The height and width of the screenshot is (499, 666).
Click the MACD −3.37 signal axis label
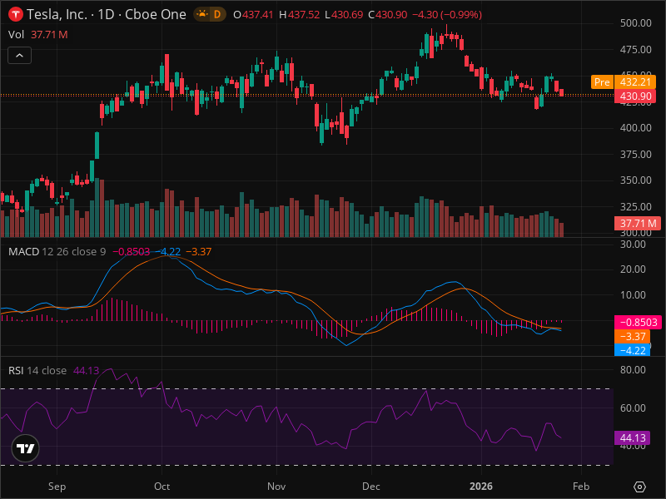(632, 337)
